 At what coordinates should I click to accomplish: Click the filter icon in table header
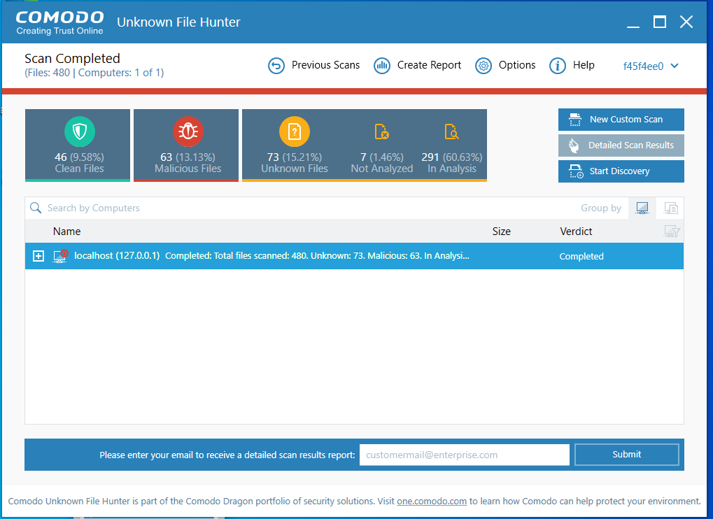click(672, 232)
